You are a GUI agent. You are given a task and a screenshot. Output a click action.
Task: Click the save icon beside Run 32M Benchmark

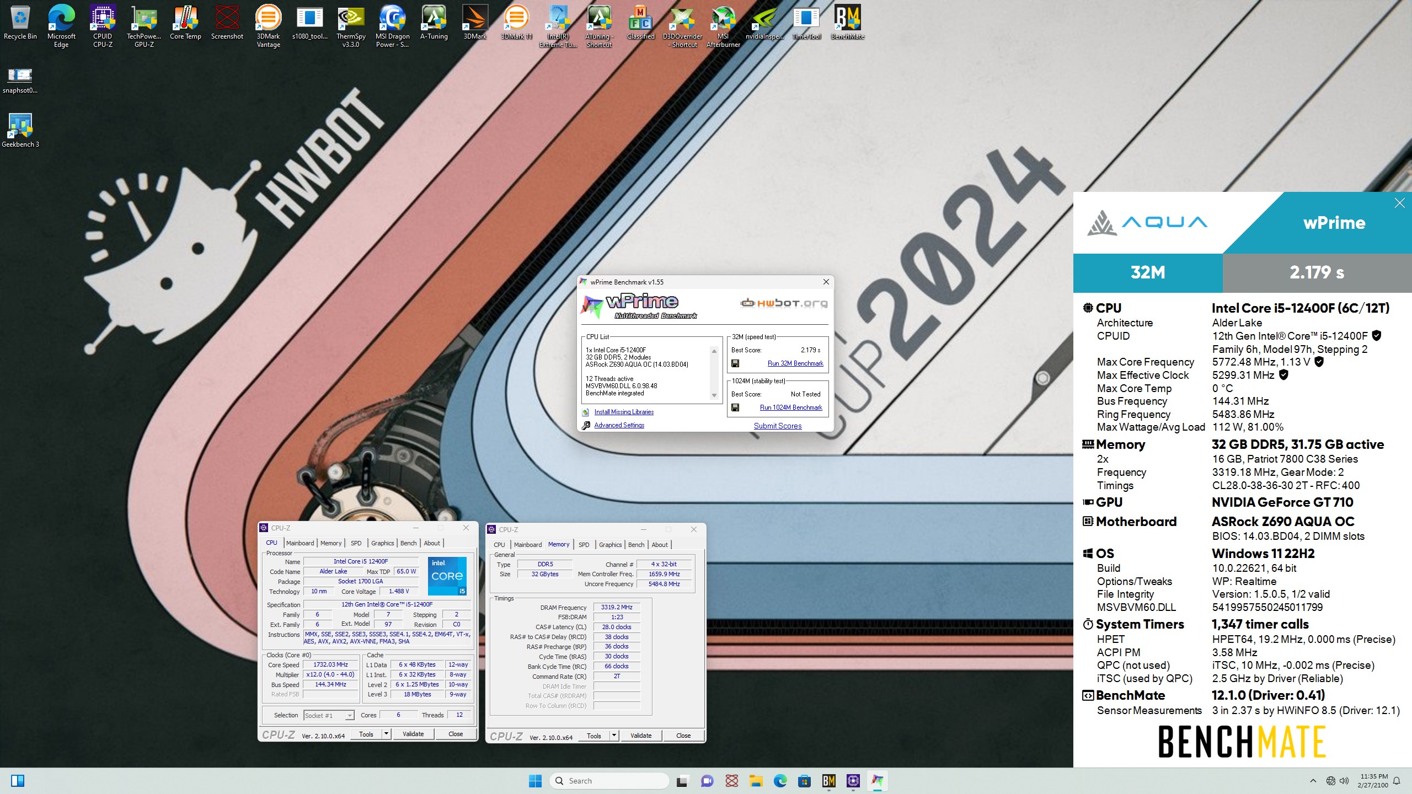[735, 363]
